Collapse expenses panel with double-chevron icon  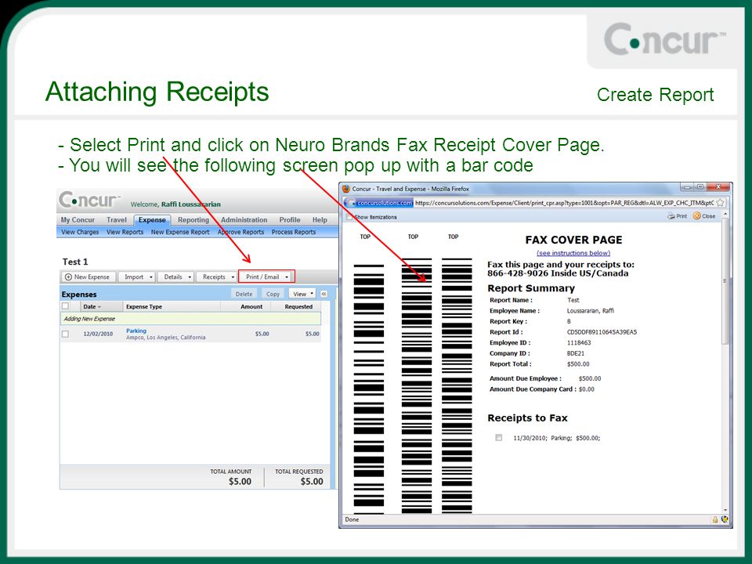tap(324, 294)
